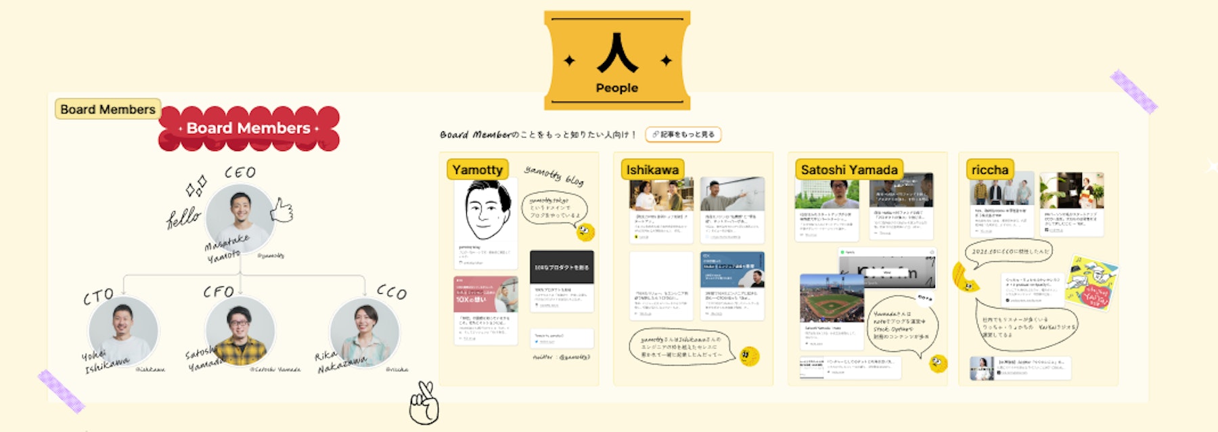Open the dark 10Xなプロダクトを創る card
The height and width of the screenshot is (432, 1218).
coord(562,281)
